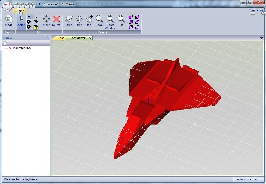Image resolution: width=266 pixels, height=184 pixels.
Task: Click the Welcome to use AnyViewer status text
Action: click(x=21, y=179)
